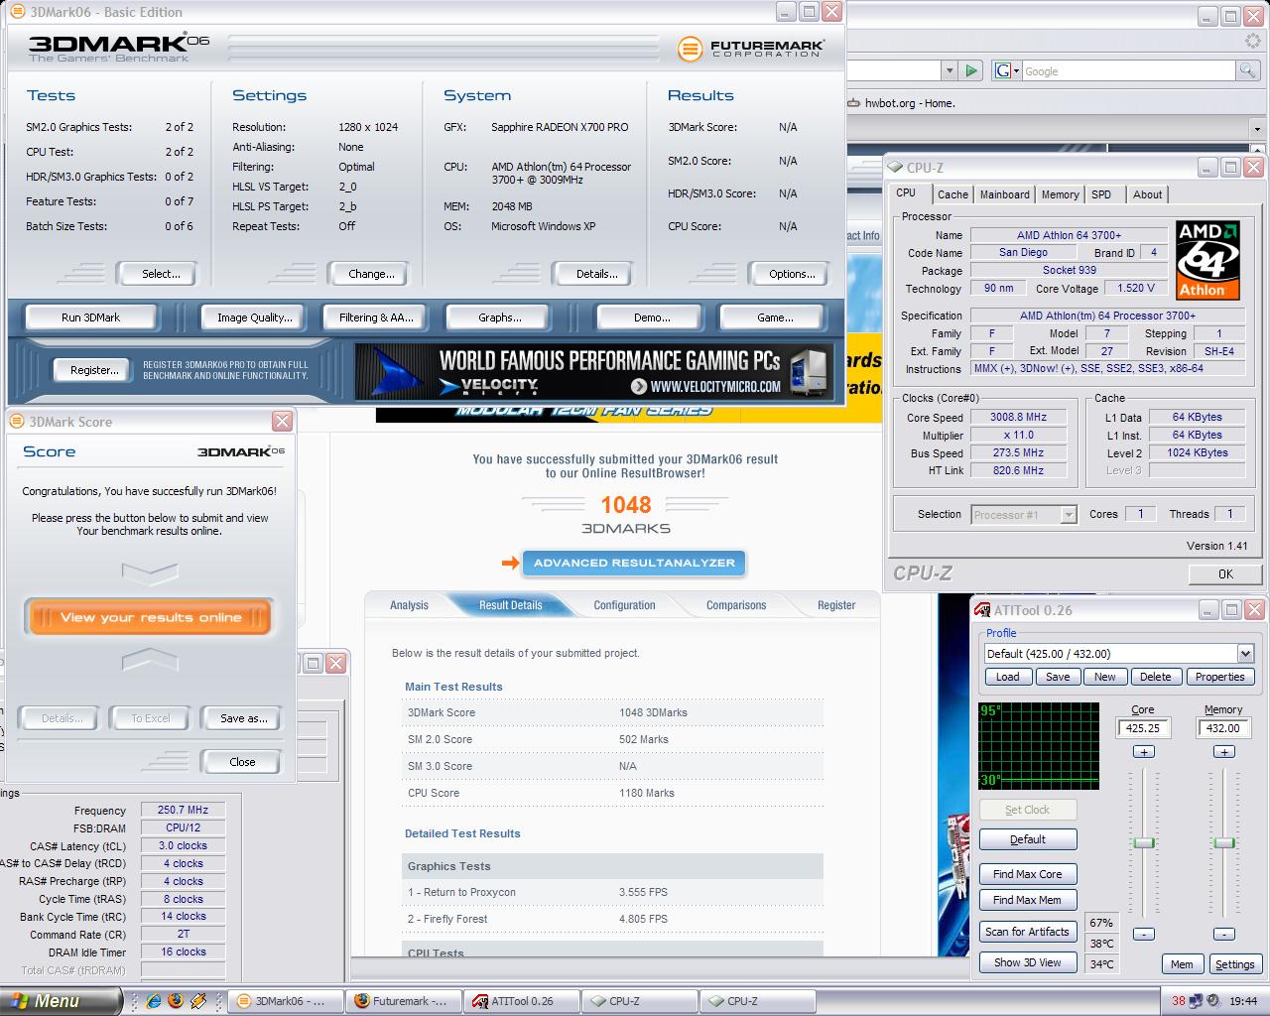The image size is (1270, 1016).
Task: Click the tray temperature 38 indicator
Action: point(1178,1001)
